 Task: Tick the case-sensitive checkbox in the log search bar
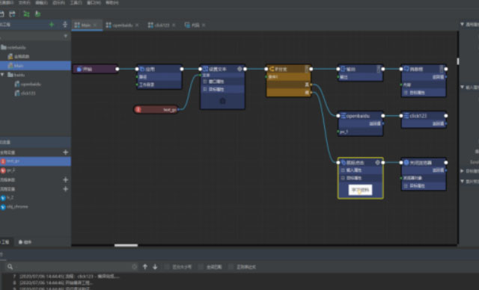point(167,267)
